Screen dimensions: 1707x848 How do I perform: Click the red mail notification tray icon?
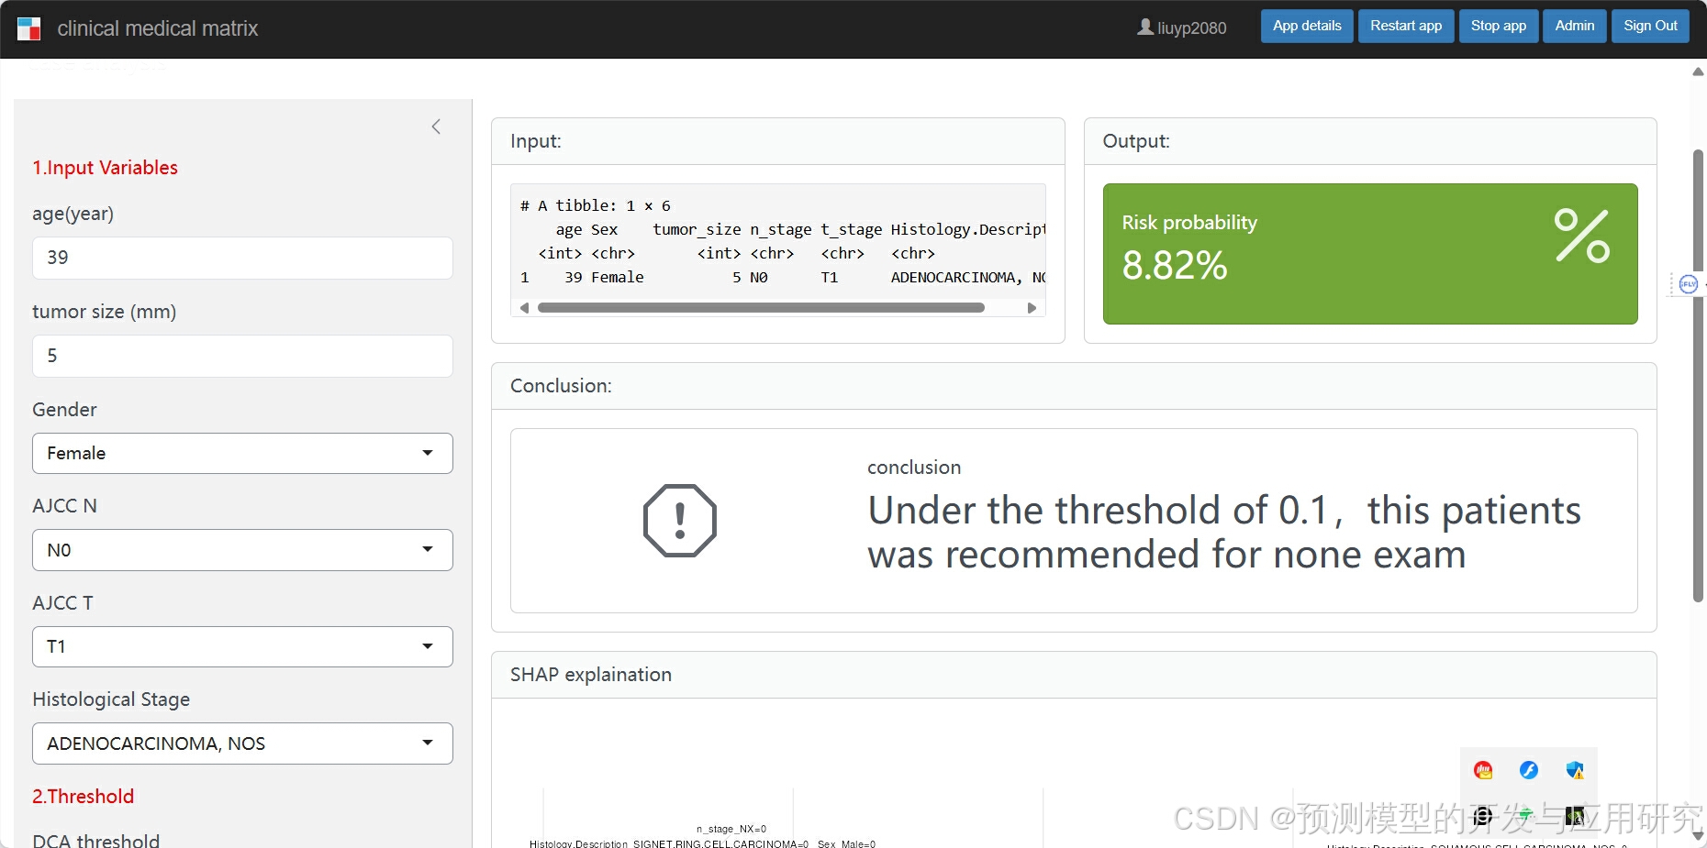point(1483,770)
